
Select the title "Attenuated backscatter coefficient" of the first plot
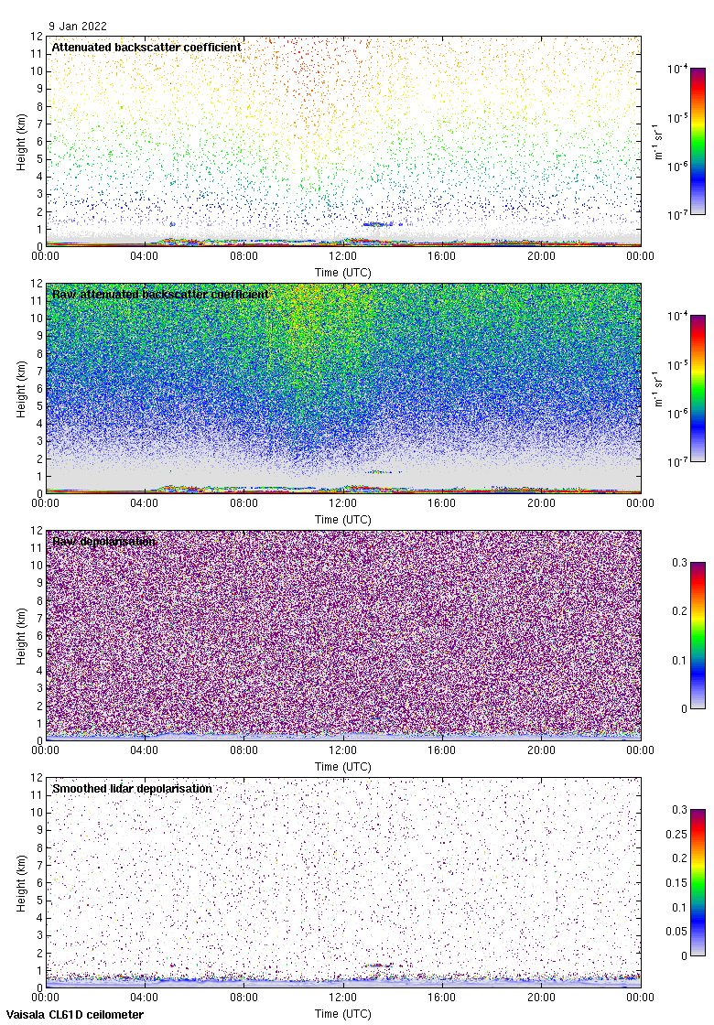pyautogui.click(x=146, y=47)
